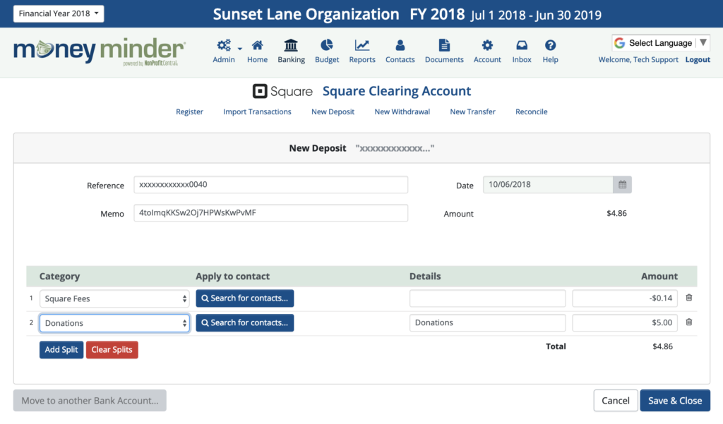
Task: Click Clear Splits button
Action: point(112,350)
